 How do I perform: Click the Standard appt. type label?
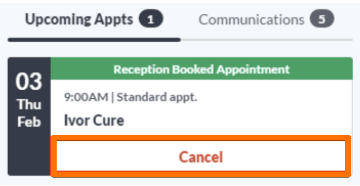[157, 97]
